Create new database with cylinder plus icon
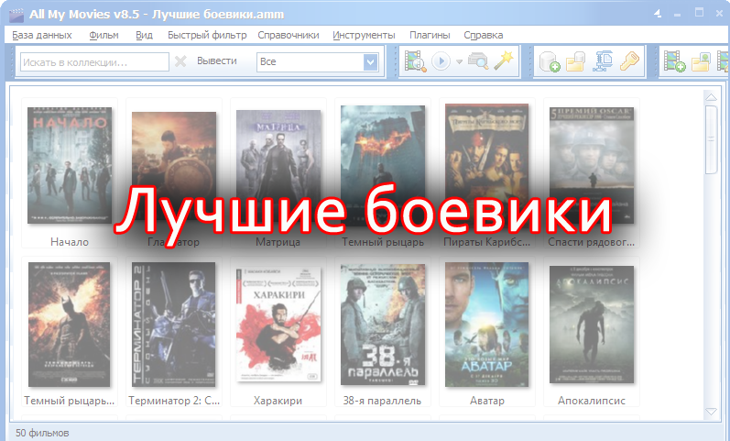The image size is (730, 441). (x=550, y=61)
